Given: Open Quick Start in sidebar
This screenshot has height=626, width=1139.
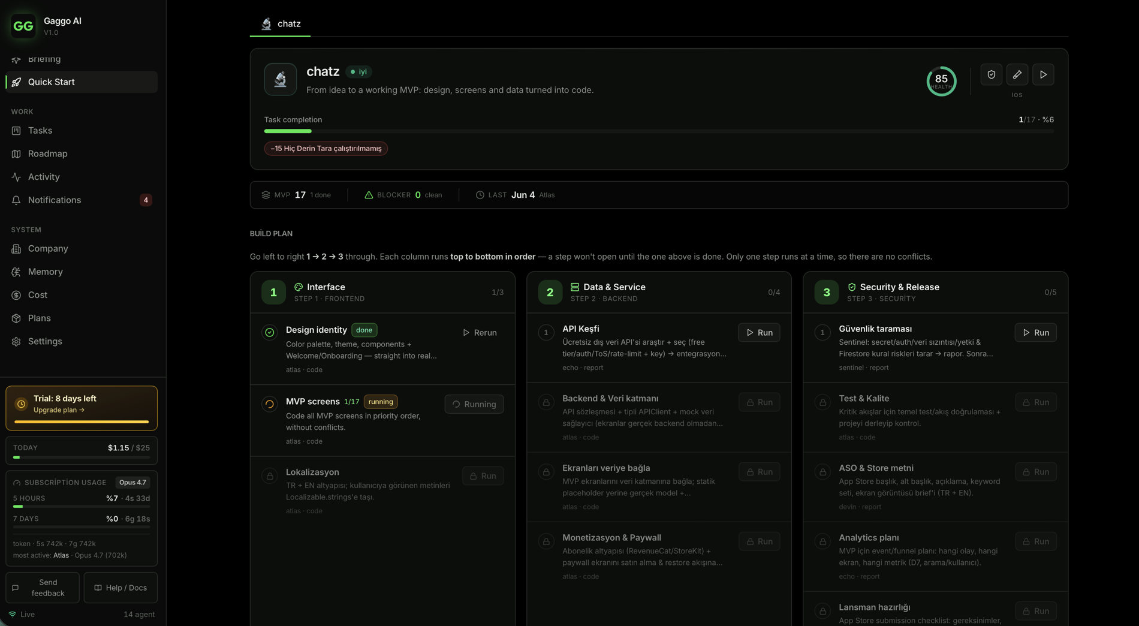Looking at the screenshot, I should click(82, 82).
